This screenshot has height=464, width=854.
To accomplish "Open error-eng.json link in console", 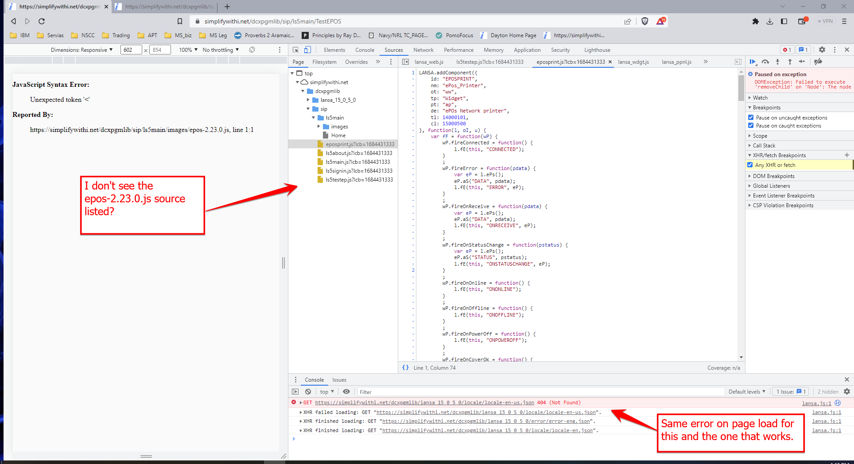I will coord(486,421).
